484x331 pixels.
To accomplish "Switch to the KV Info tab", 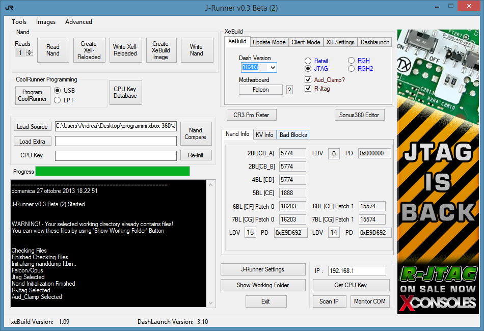I will point(264,135).
